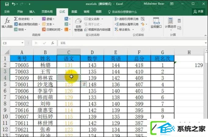The height and width of the screenshot is (137, 208).
Task: Switch to the View tab
Action: tap(99, 12)
